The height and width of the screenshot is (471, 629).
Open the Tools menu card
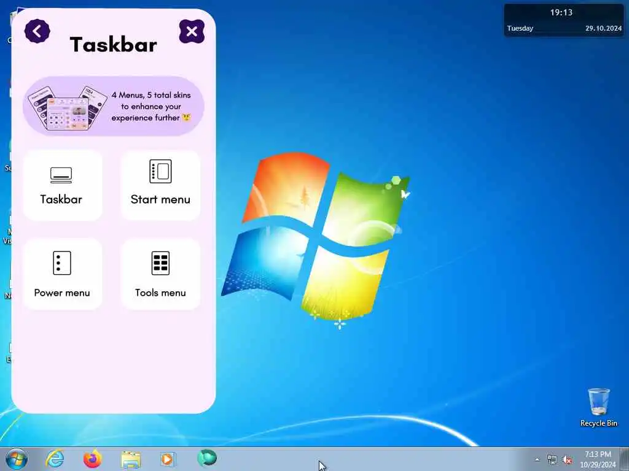(160, 274)
